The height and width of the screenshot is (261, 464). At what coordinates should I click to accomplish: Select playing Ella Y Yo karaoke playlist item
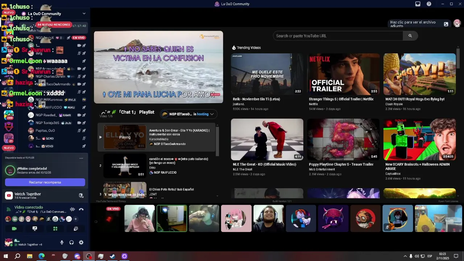pos(156,137)
